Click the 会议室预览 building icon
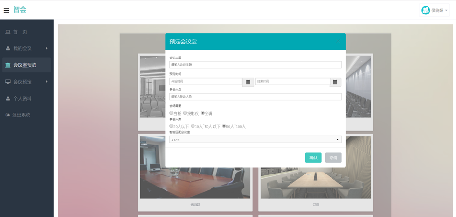The height and width of the screenshot is (217, 456). pos(8,65)
